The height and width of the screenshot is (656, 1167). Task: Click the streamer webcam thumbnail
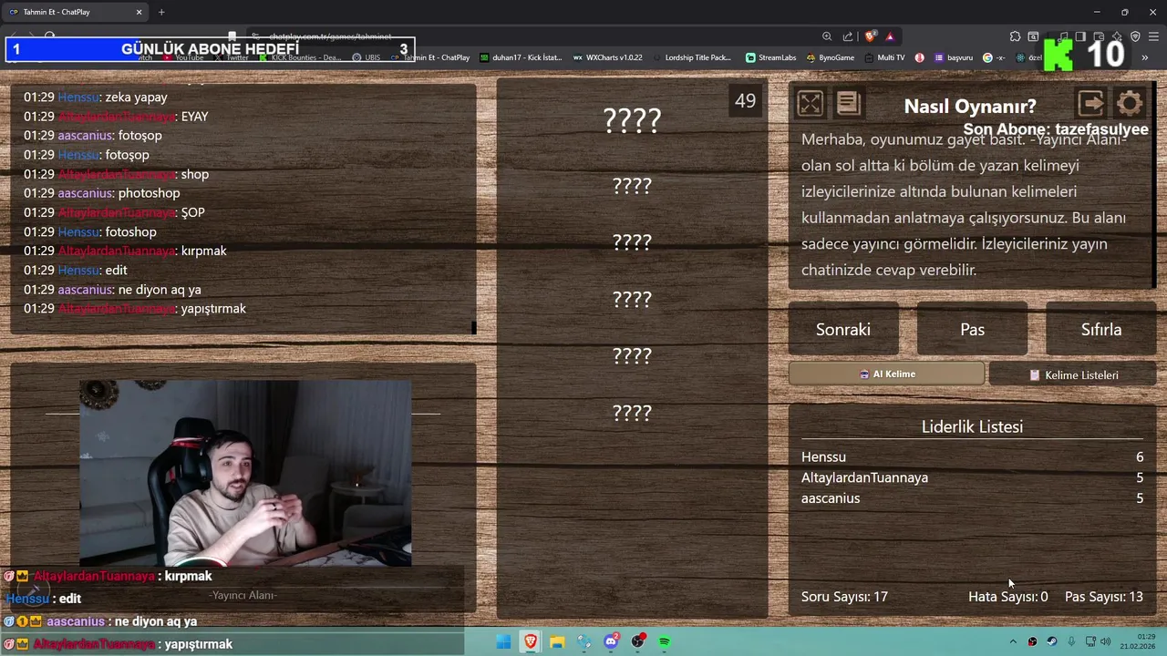244,473
